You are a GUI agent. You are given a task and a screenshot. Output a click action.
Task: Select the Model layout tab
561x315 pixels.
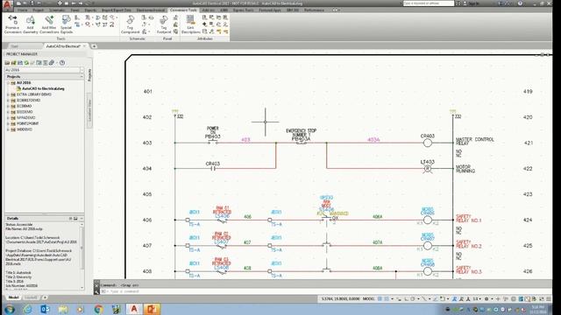click(14, 297)
